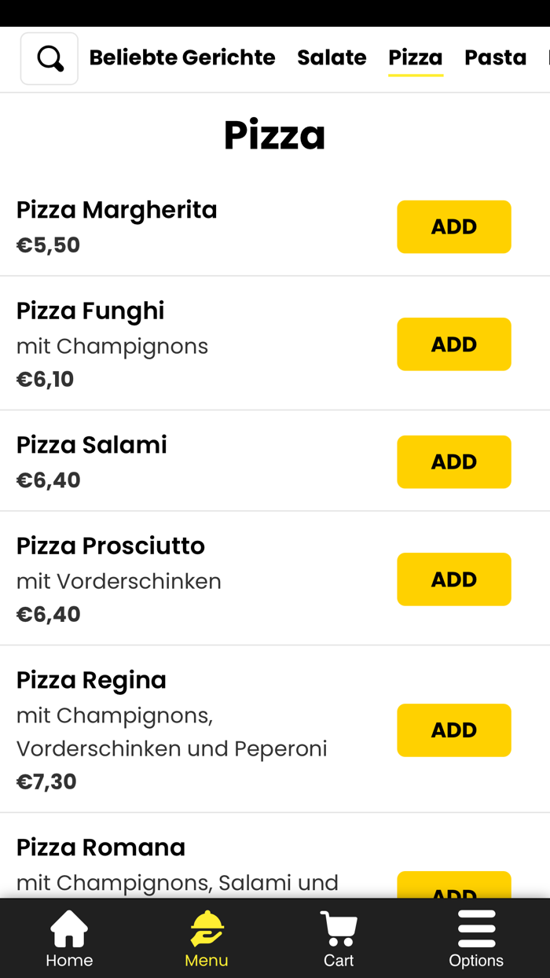The height and width of the screenshot is (978, 550).
Task: Add Pizza Salami to the cart
Action: [x=454, y=461]
